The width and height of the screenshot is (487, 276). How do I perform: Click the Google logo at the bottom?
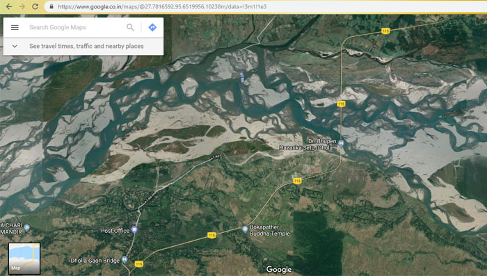[279, 270]
